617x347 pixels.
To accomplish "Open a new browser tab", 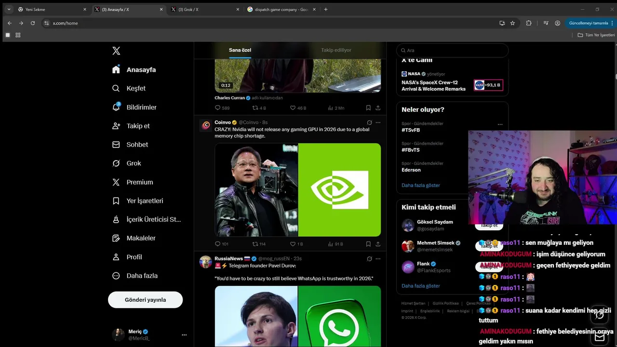I will pyautogui.click(x=326, y=9).
